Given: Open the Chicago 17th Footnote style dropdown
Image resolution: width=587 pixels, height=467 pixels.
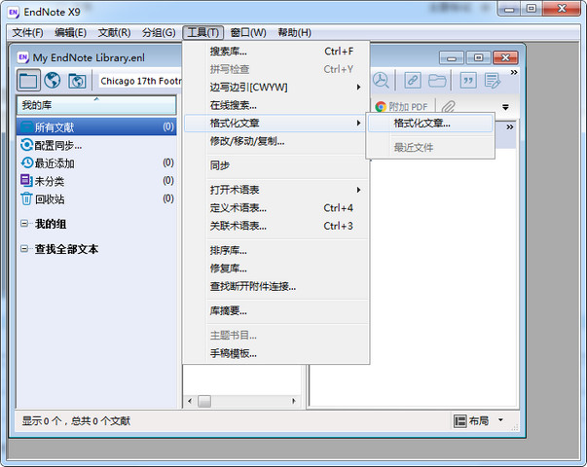Looking at the screenshot, I should 141,81.
